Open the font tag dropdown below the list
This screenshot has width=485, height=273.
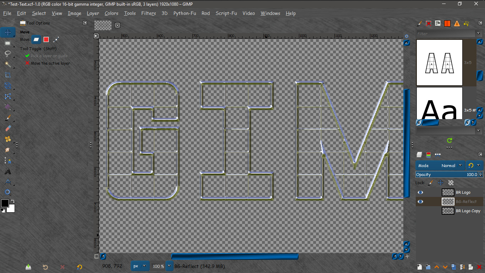coord(478,131)
